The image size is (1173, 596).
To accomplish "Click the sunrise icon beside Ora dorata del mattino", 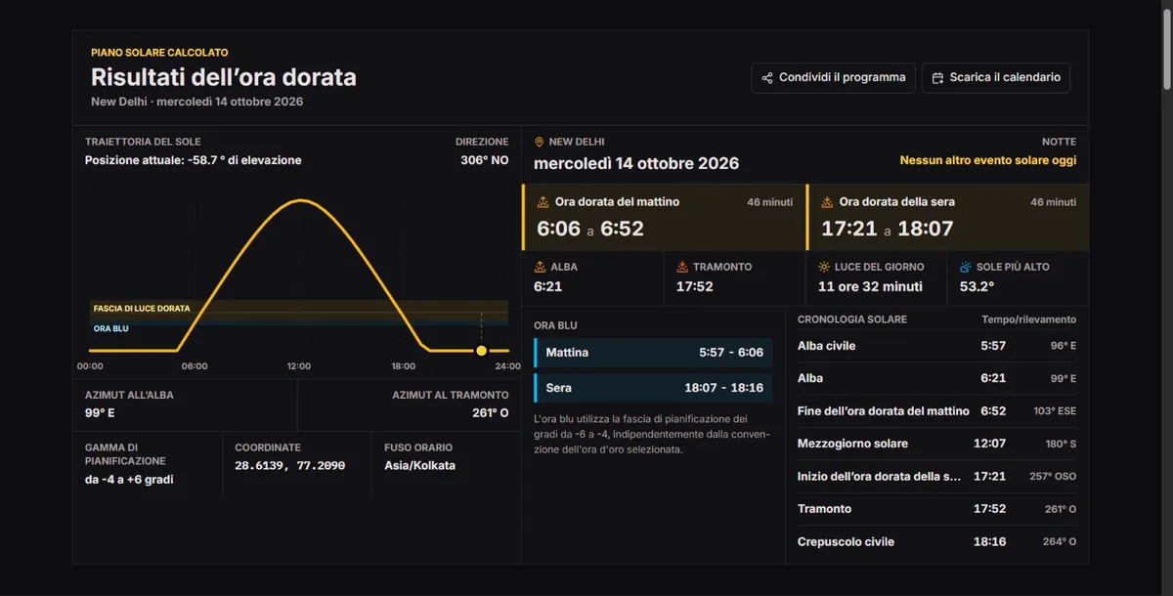I will 543,202.
